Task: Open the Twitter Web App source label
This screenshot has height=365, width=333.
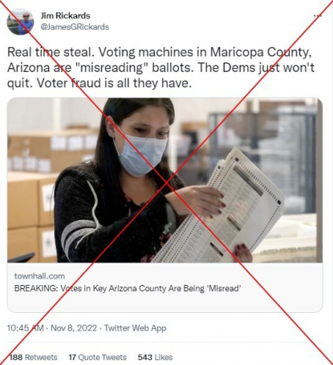Action: point(135,328)
